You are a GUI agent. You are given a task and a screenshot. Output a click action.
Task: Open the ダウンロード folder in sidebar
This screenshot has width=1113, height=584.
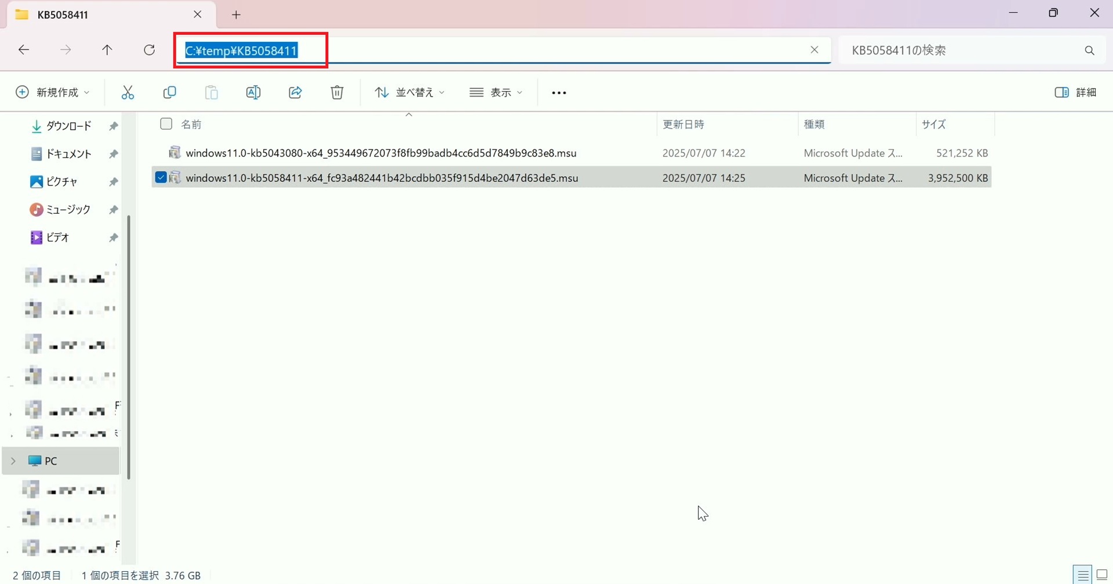coord(68,126)
